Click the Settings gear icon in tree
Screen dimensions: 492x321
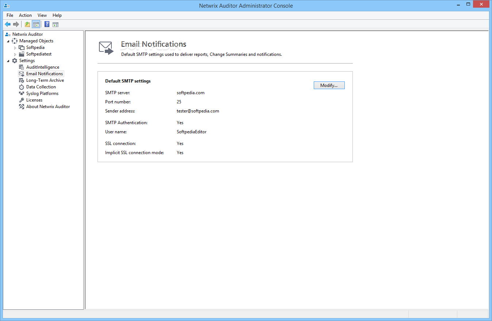point(15,61)
